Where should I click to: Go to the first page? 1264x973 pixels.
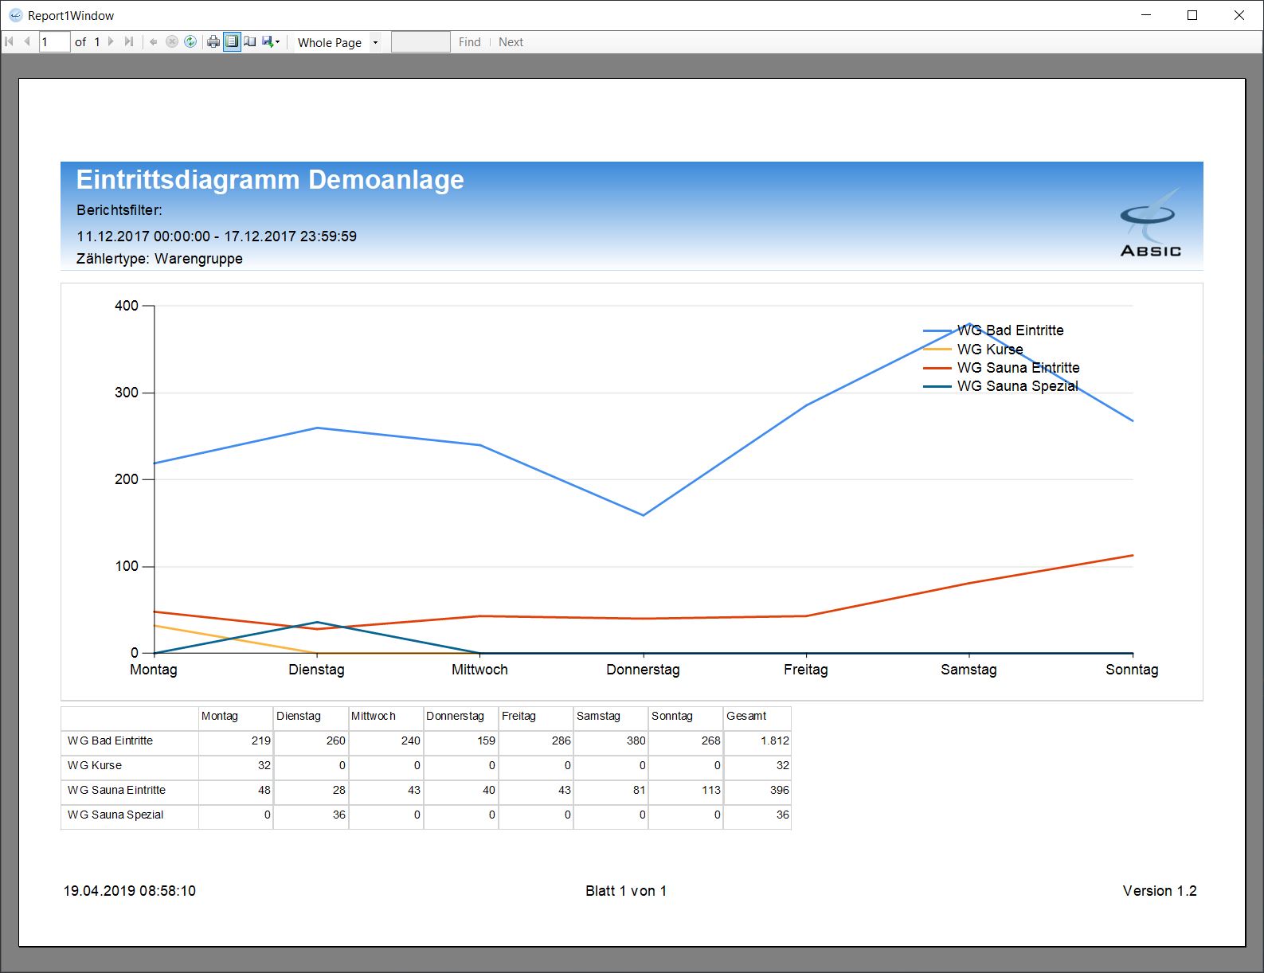[x=10, y=41]
